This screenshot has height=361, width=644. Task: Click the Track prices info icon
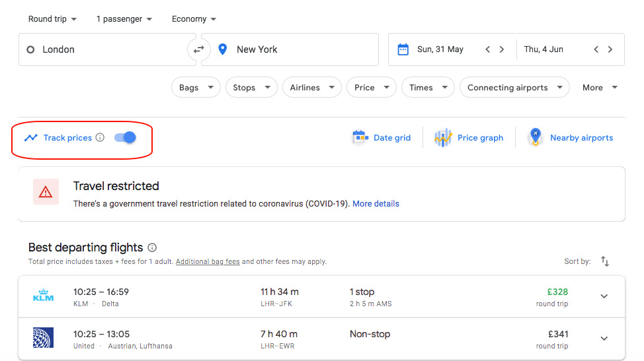pyautogui.click(x=100, y=138)
